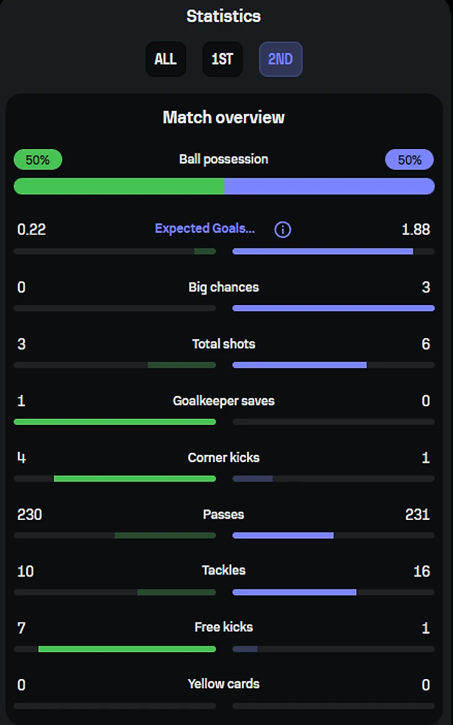Click the Match overview heading
The image size is (453, 725).
click(x=223, y=117)
